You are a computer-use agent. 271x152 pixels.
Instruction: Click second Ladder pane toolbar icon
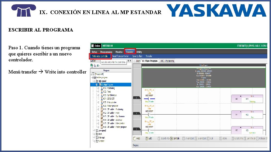(95, 66)
